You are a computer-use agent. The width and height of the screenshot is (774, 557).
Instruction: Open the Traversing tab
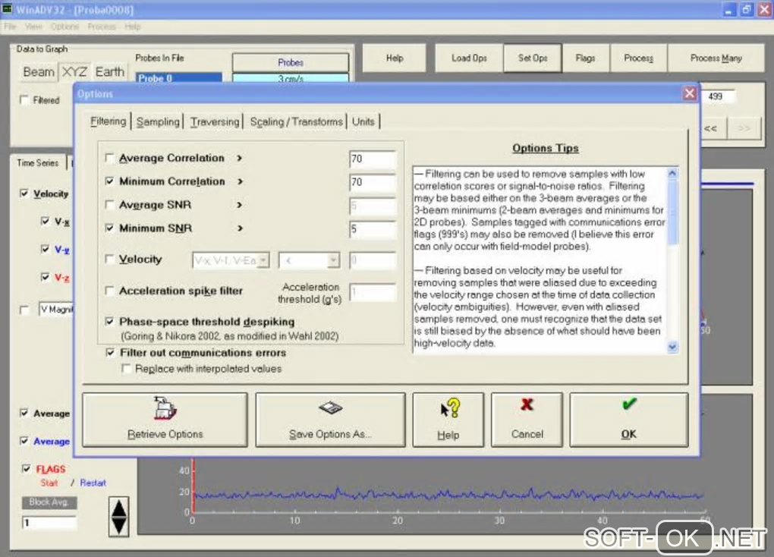click(215, 121)
